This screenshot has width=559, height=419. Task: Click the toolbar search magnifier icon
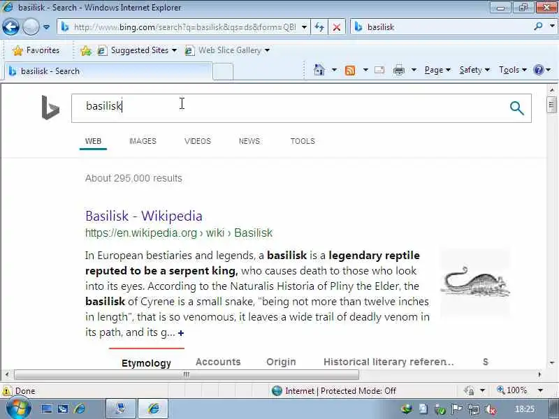[538, 26]
